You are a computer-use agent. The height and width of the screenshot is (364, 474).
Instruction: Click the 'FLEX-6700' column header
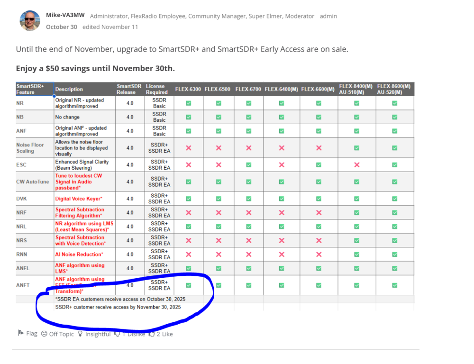click(x=248, y=89)
